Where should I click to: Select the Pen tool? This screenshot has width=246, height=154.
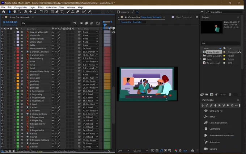point(57,12)
